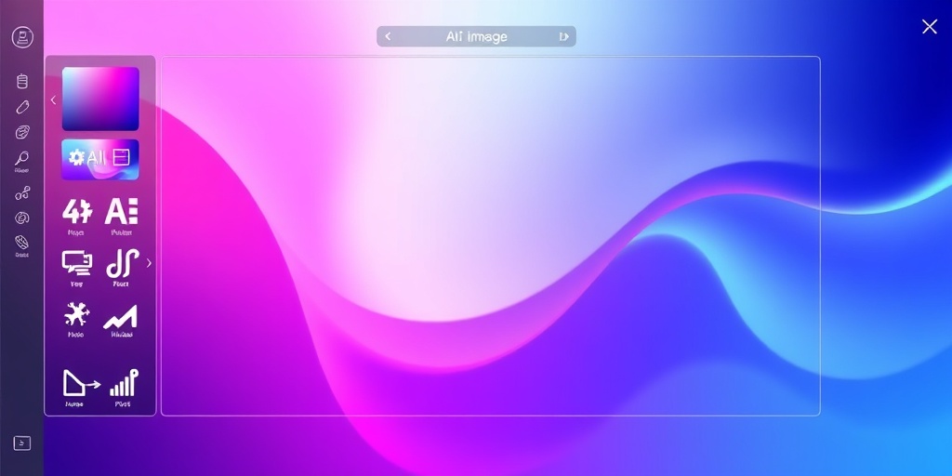
Task: Open the panel icon at the sidebar bottom
Action: (x=22, y=443)
